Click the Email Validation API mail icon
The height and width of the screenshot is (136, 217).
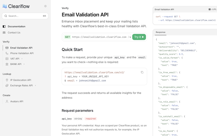click(7, 48)
